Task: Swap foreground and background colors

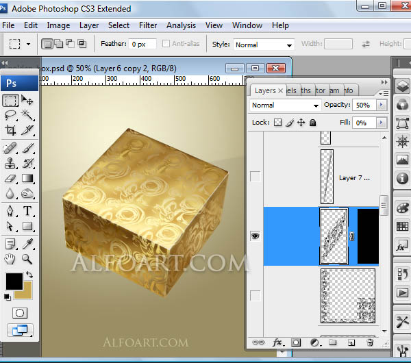Action: [x=29, y=275]
